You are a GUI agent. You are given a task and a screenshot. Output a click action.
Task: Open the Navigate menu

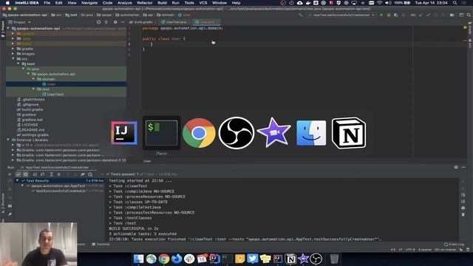click(x=89, y=3)
